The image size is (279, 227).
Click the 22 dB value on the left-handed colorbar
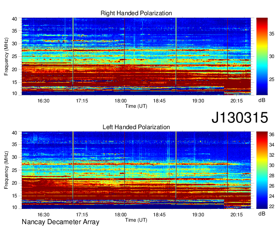272,207
